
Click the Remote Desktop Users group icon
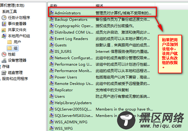[52, 83]
